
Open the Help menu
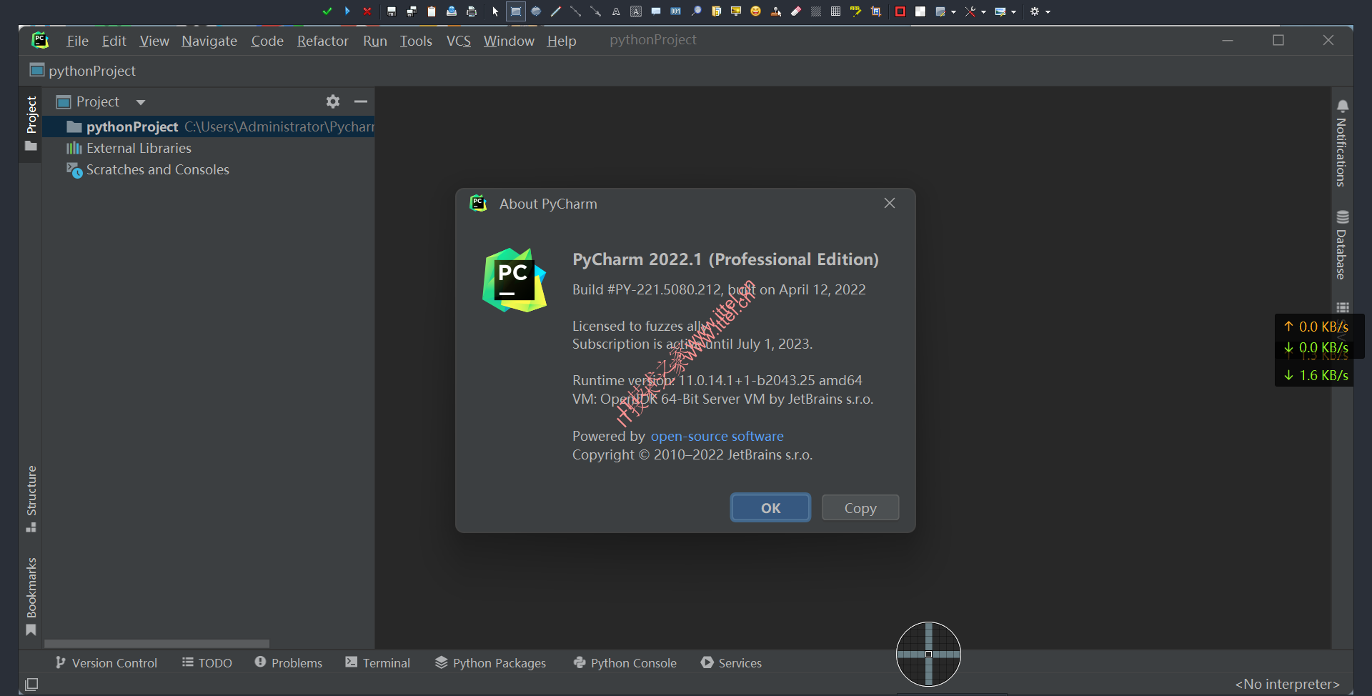(x=562, y=41)
